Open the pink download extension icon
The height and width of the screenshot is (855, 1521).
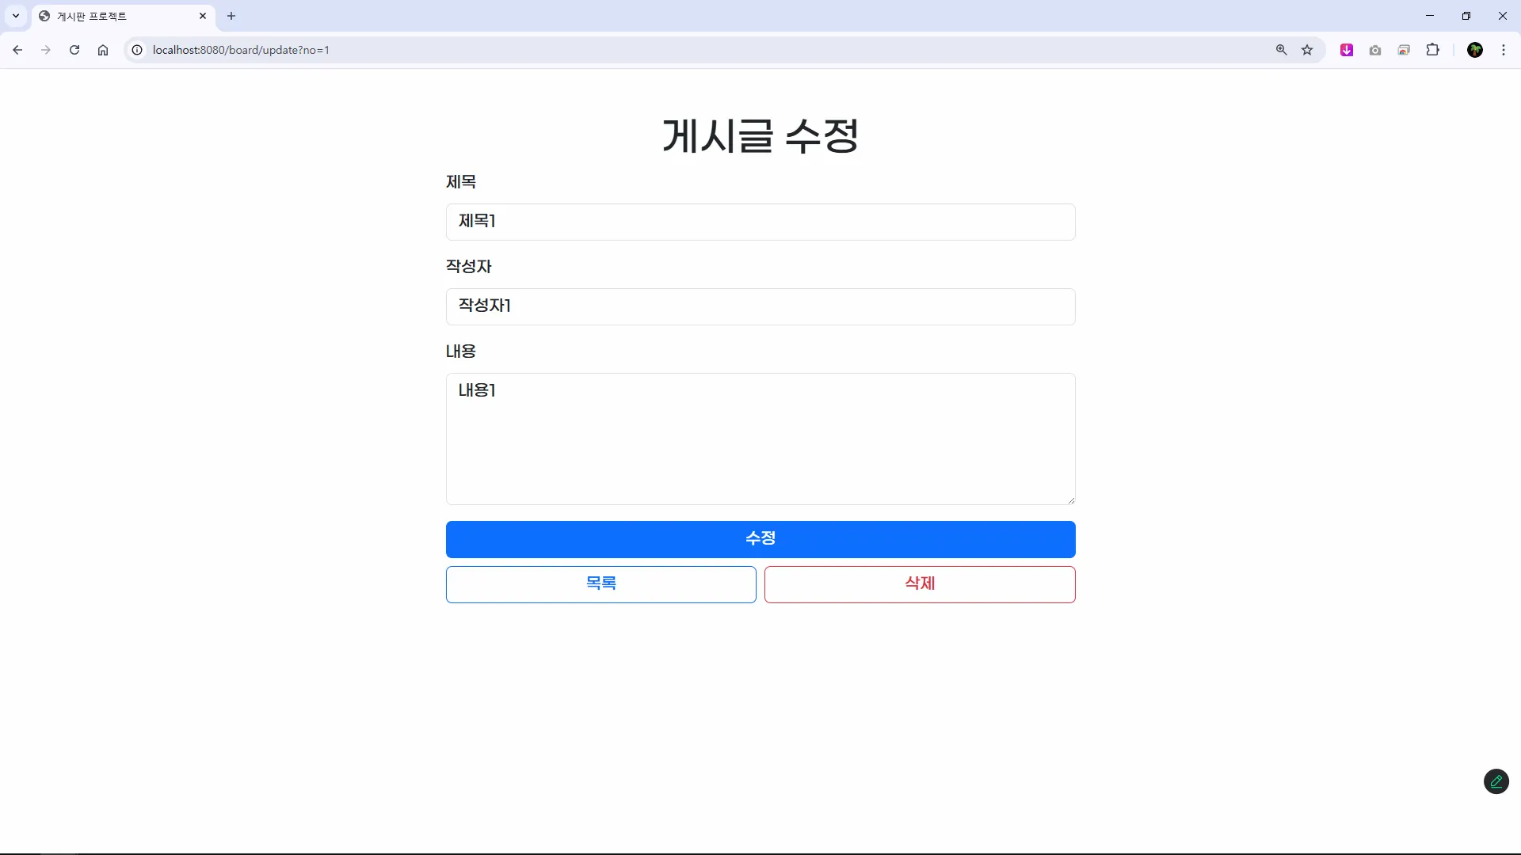coord(1347,50)
